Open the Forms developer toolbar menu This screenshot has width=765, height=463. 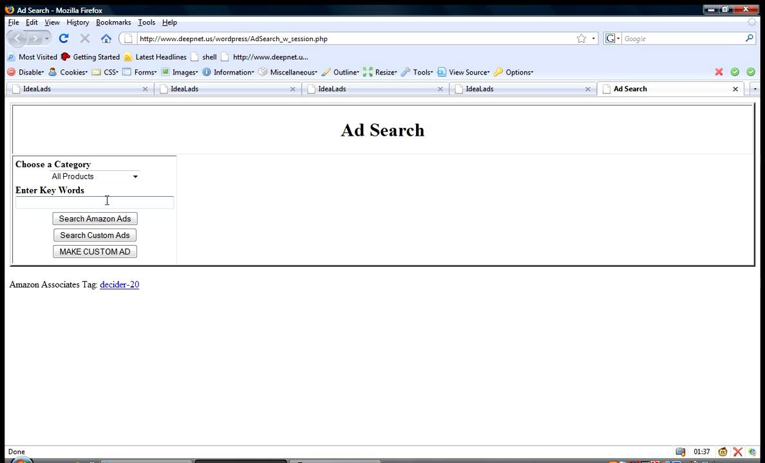coord(140,72)
